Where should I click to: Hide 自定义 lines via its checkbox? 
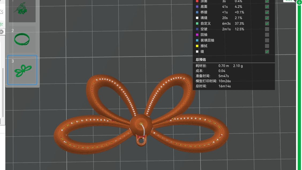(x=267, y=24)
